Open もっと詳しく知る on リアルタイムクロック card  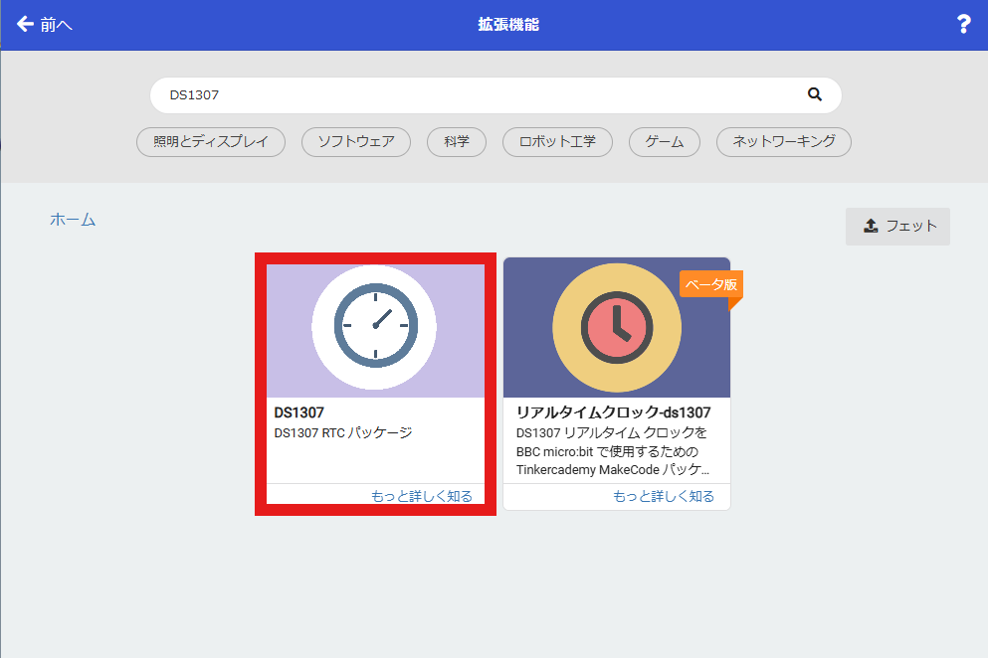click(664, 496)
